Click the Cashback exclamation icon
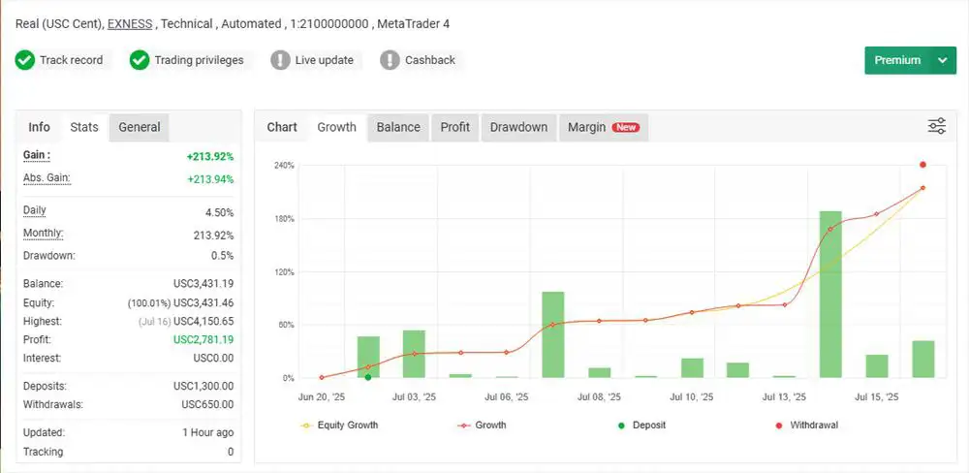Viewport: 969px width, 473px height. [x=390, y=60]
